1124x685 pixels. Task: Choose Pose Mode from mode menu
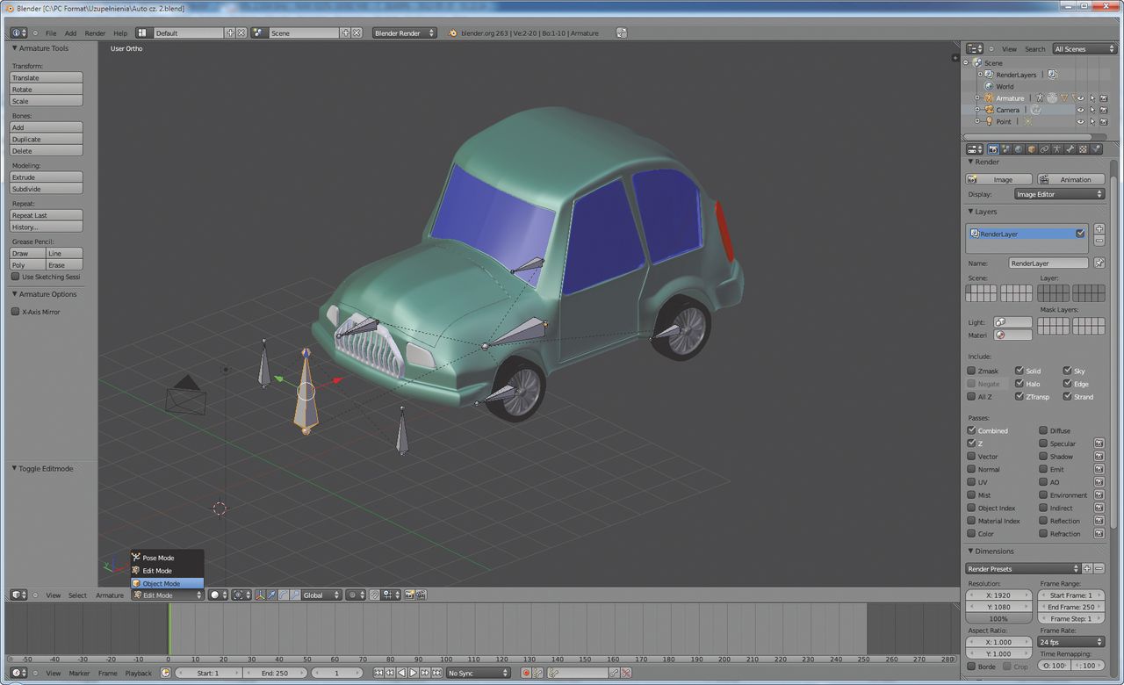pyautogui.click(x=167, y=558)
